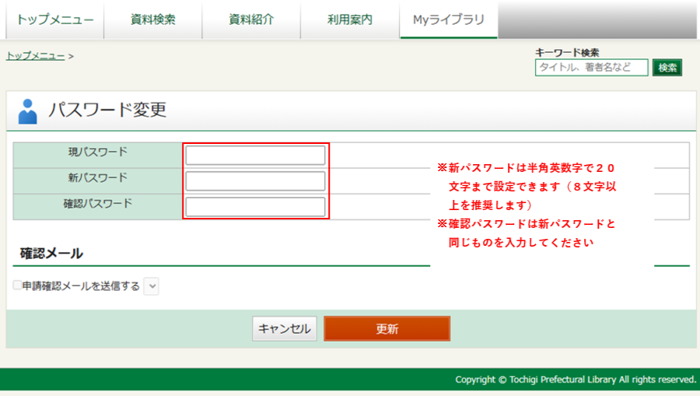
Task: Open the トップメニュー tab
Action: click(54, 19)
